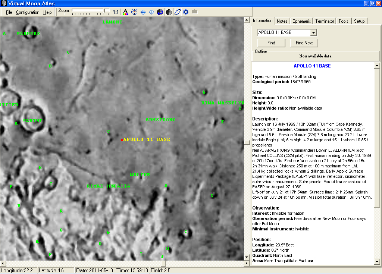382x274 pixels.
Task: Click the map vertical scrollbar up arrow
Action: (247, 20)
